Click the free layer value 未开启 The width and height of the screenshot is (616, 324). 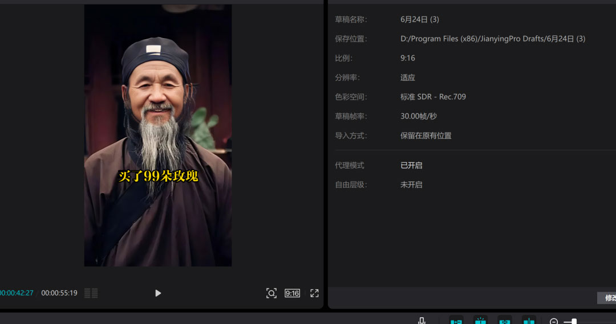pyautogui.click(x=411, y=184)
